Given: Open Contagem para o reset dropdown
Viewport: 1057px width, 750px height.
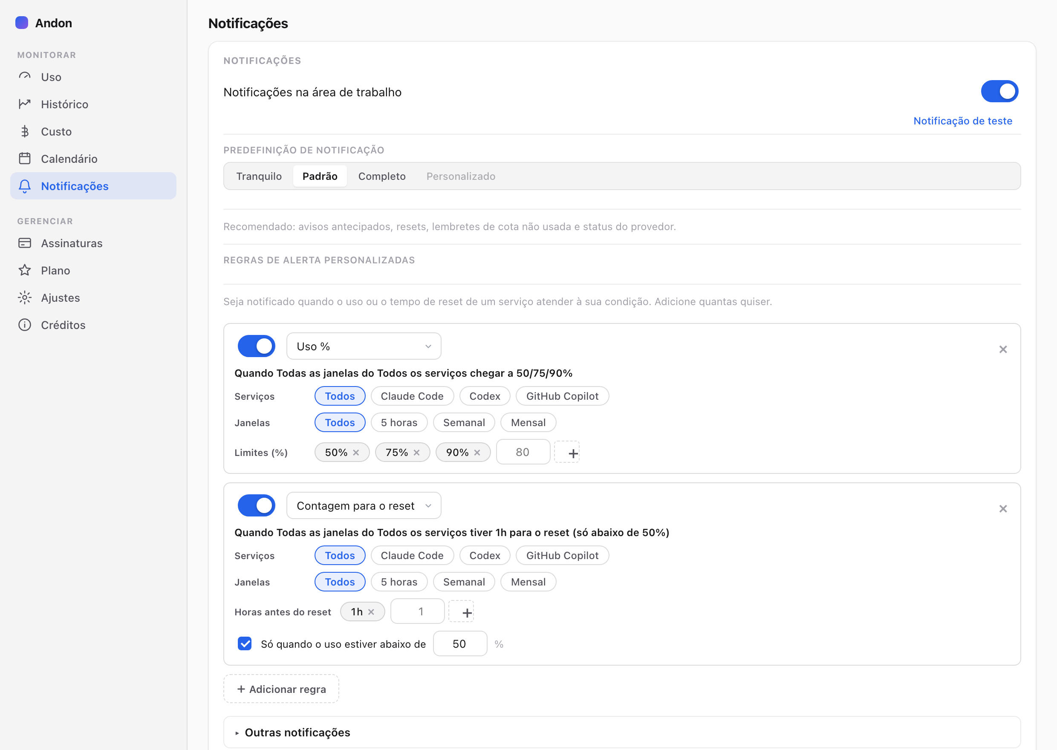Looking at the screenshot, I should 364,505.
